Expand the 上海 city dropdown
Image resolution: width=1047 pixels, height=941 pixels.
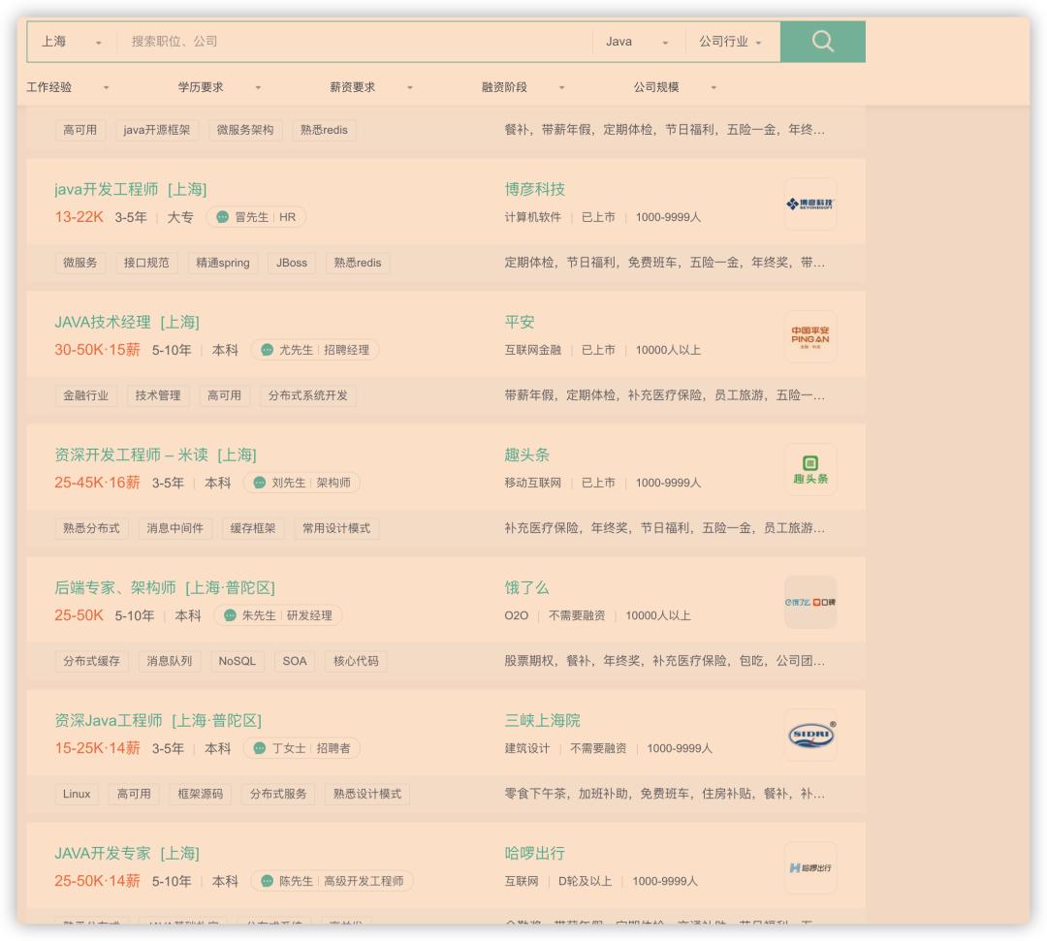coord(71,42)
